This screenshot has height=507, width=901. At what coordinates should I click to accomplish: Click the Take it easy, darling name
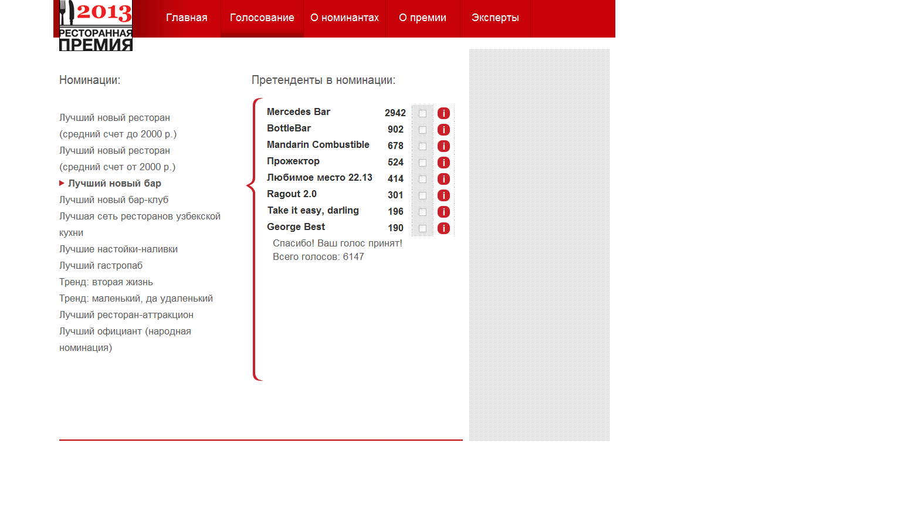tap(313, 211)
